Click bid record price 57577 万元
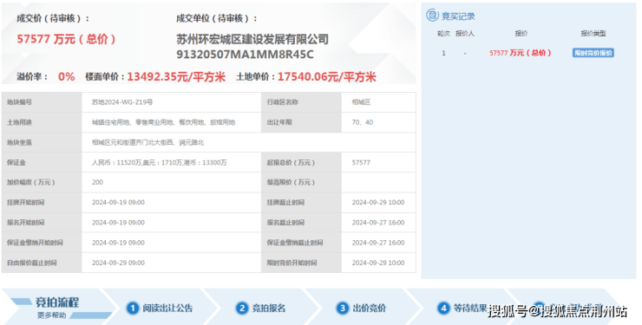This screenshot has height=325, width=642. coord(520,53)
